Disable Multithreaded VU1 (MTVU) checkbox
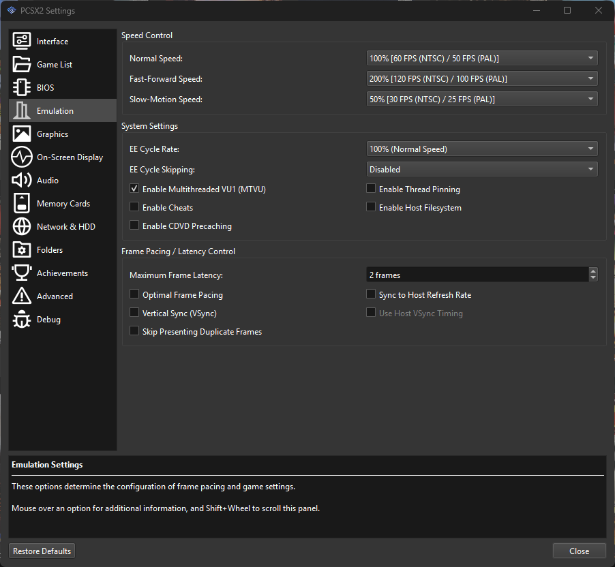This screenshot has height=567, width=615. point(134,189)
